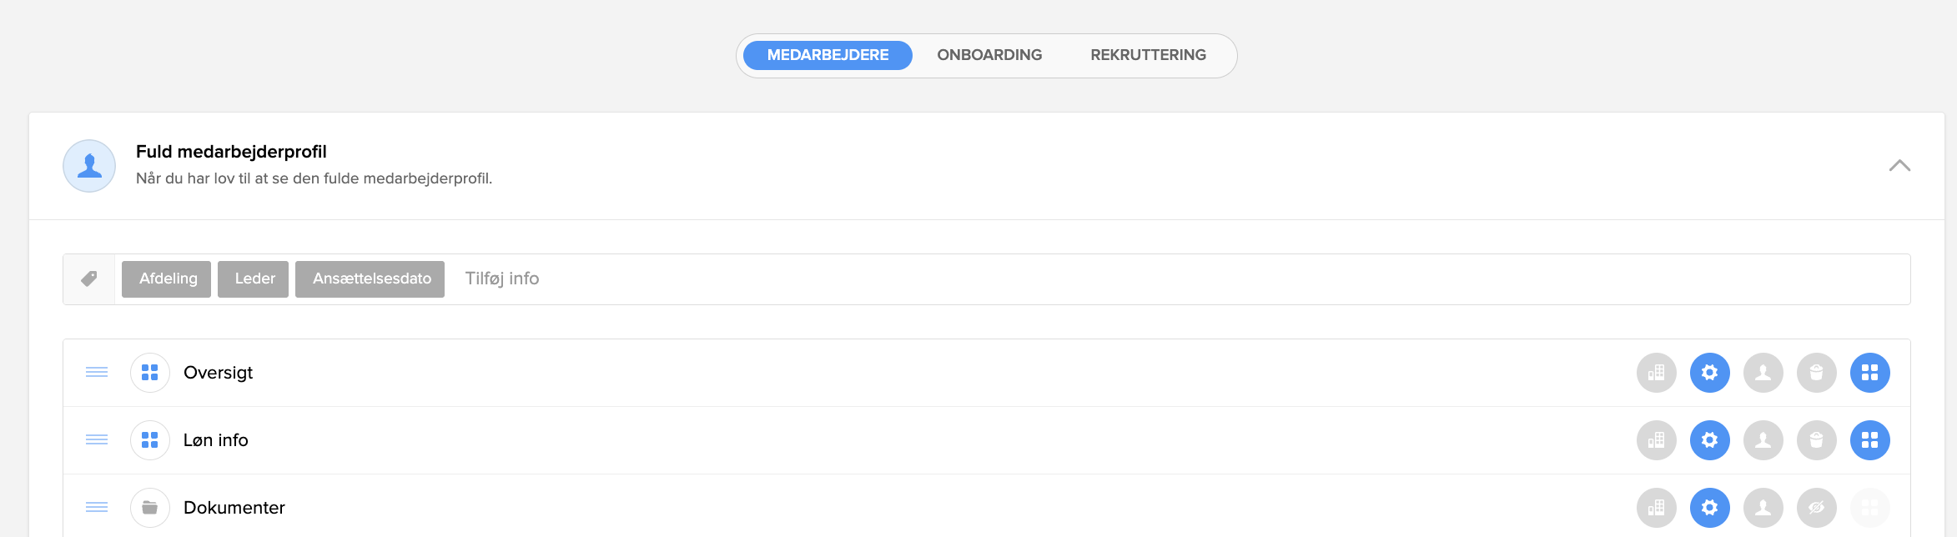Image resolution: width=1957 pixels, height=537 pixels.
Task: Collapse the Fuld medarbejderprofil section
Action: tap(1899, 165)
